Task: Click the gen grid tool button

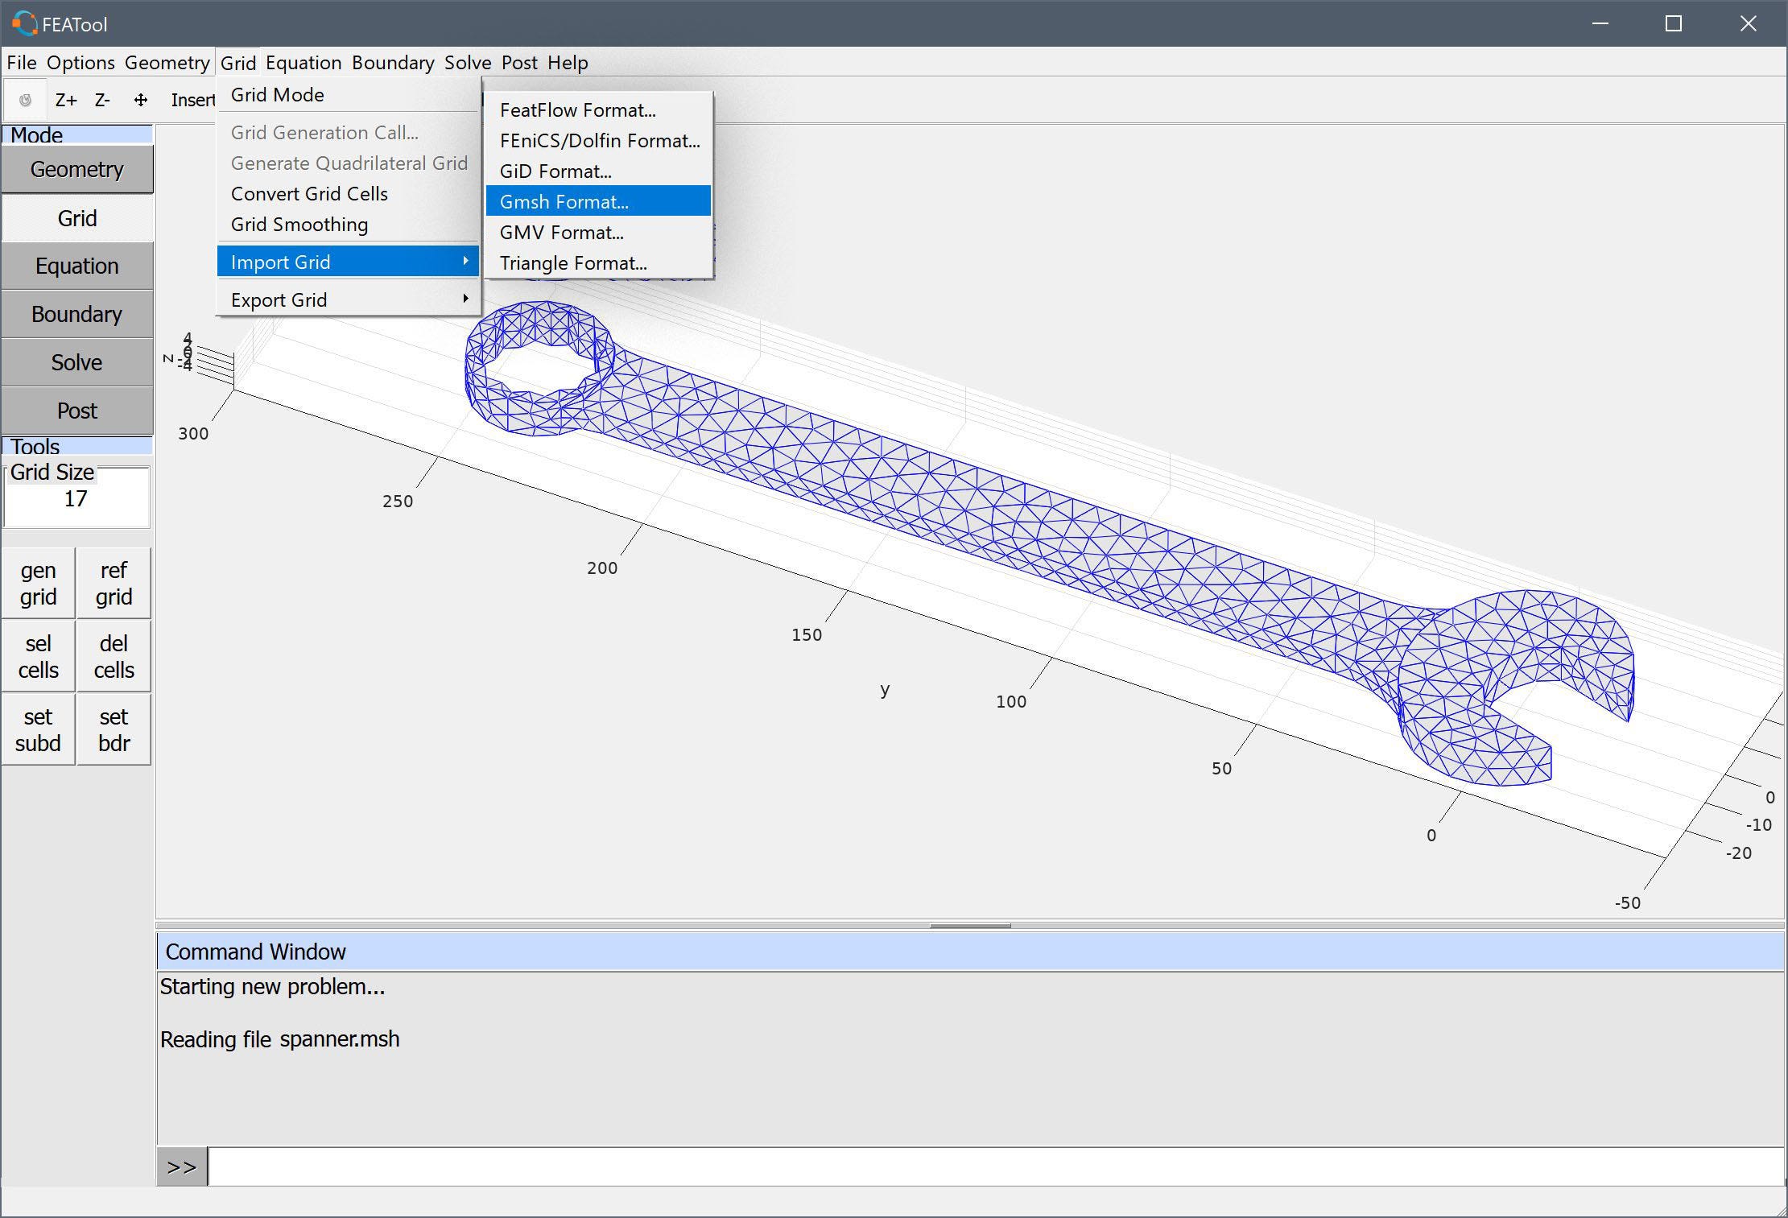Action: pos(39,584)
